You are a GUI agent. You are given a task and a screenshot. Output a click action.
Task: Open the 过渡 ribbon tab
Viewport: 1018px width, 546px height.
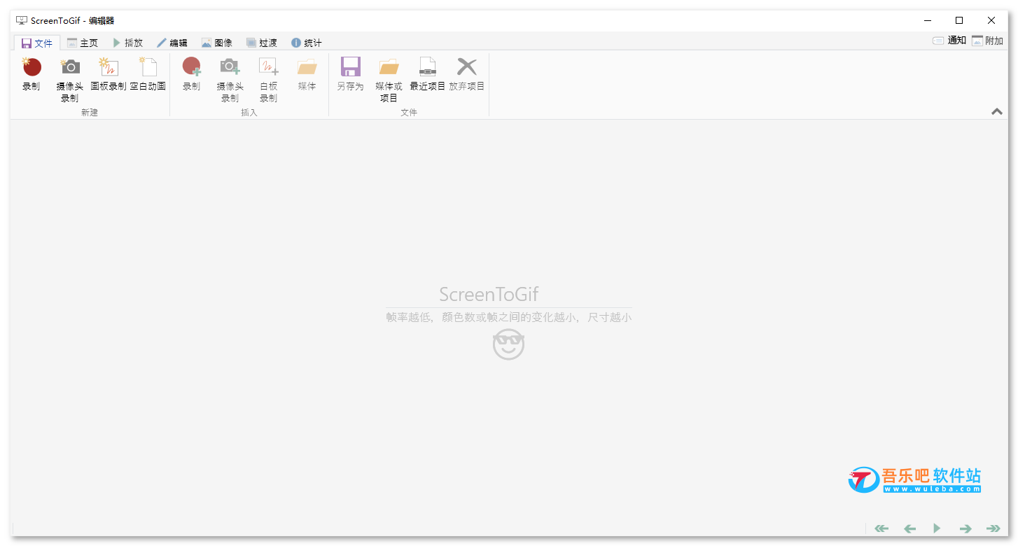(262, 43)
